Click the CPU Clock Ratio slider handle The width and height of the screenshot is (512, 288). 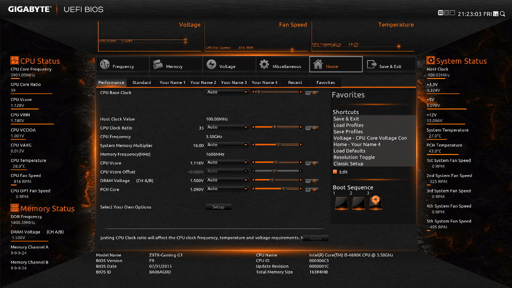(274, 127)
